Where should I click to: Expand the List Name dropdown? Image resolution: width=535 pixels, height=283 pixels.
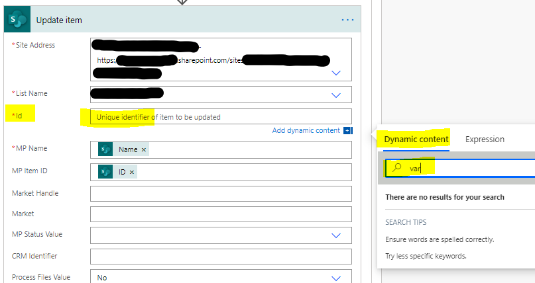(336, 95)
